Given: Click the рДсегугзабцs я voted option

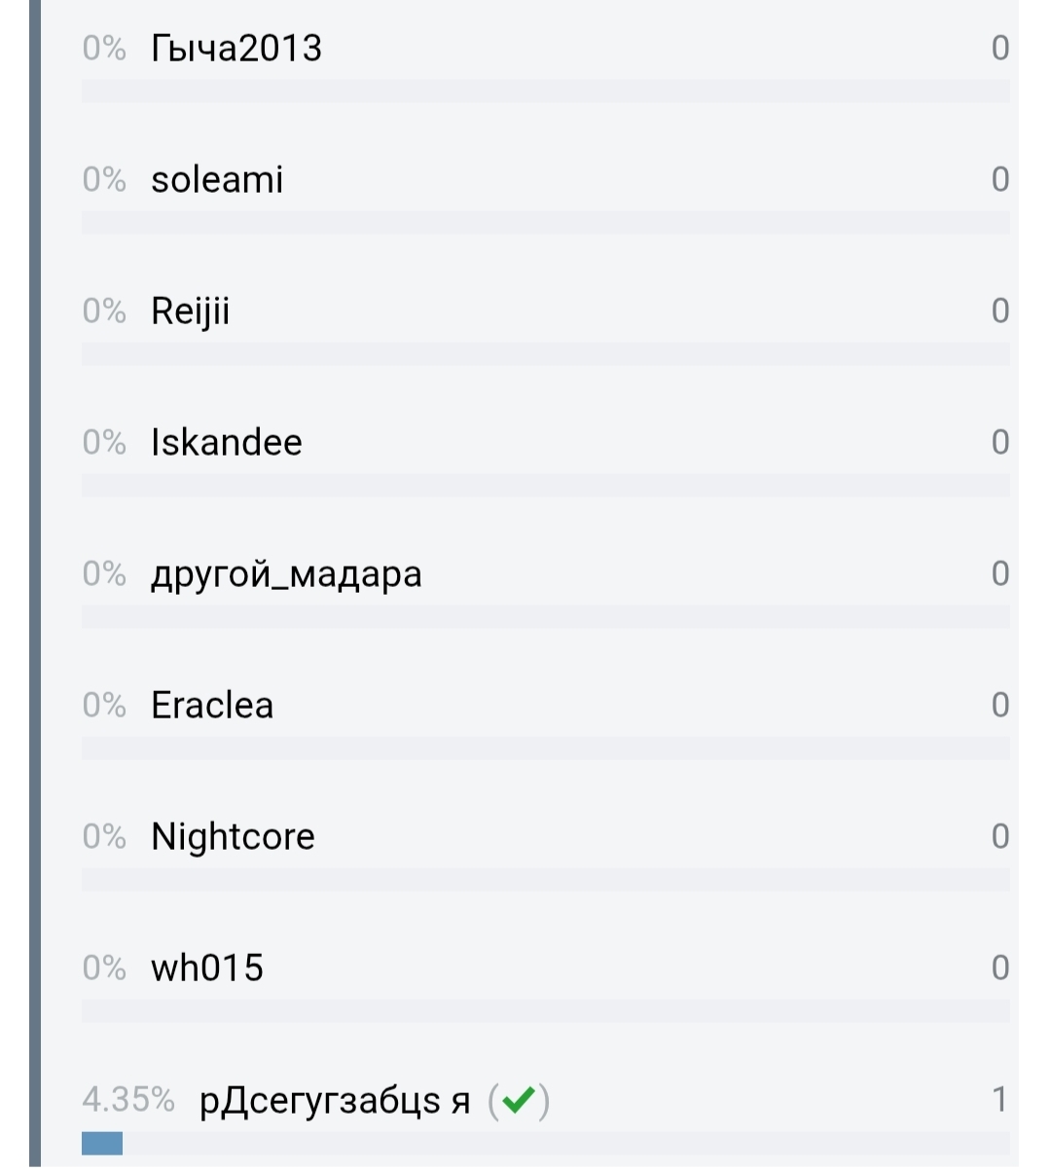Looking at the screenshot, I should point(334,1101).
